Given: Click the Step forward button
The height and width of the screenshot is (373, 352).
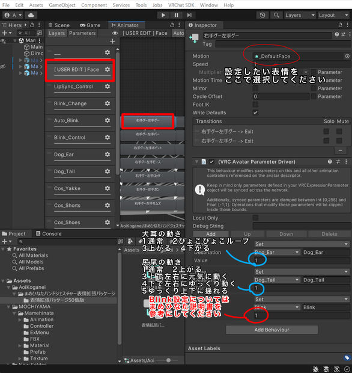Looking at the screenshot, I should [189, 15].
